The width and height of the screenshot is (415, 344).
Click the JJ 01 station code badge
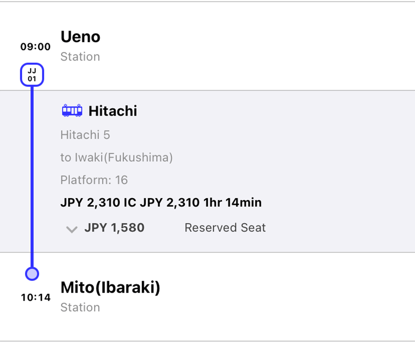[32, 75]
